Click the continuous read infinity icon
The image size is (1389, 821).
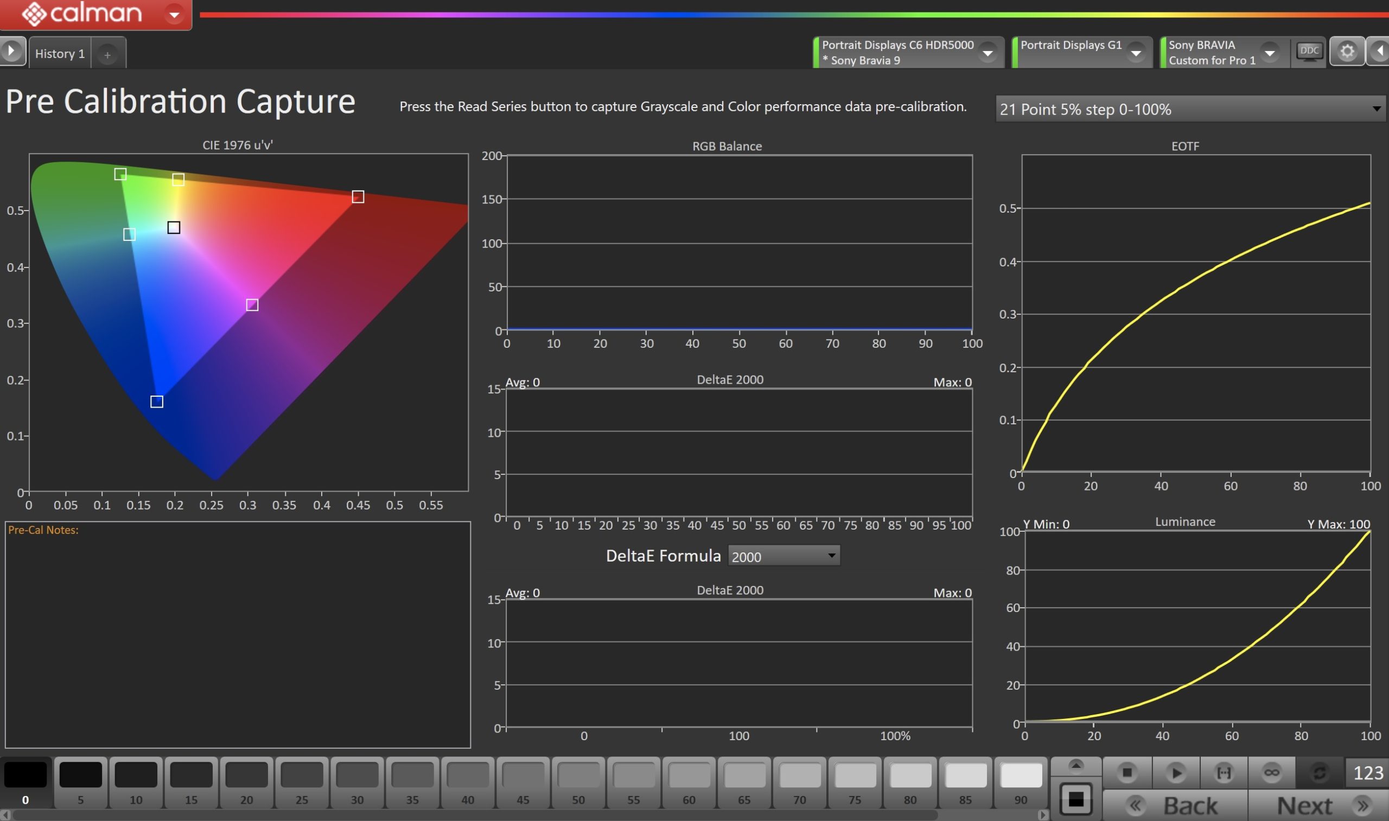point(1271,772)
